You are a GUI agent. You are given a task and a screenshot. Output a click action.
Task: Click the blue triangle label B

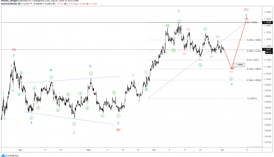51,70
